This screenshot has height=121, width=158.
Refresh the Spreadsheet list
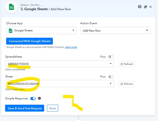click(x=127, y=64)
